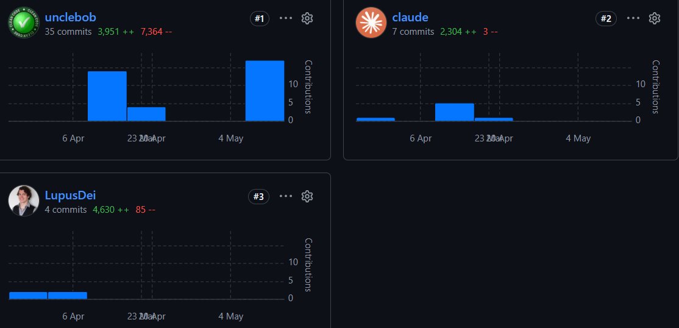View unclebob's 35 commits

68,32
